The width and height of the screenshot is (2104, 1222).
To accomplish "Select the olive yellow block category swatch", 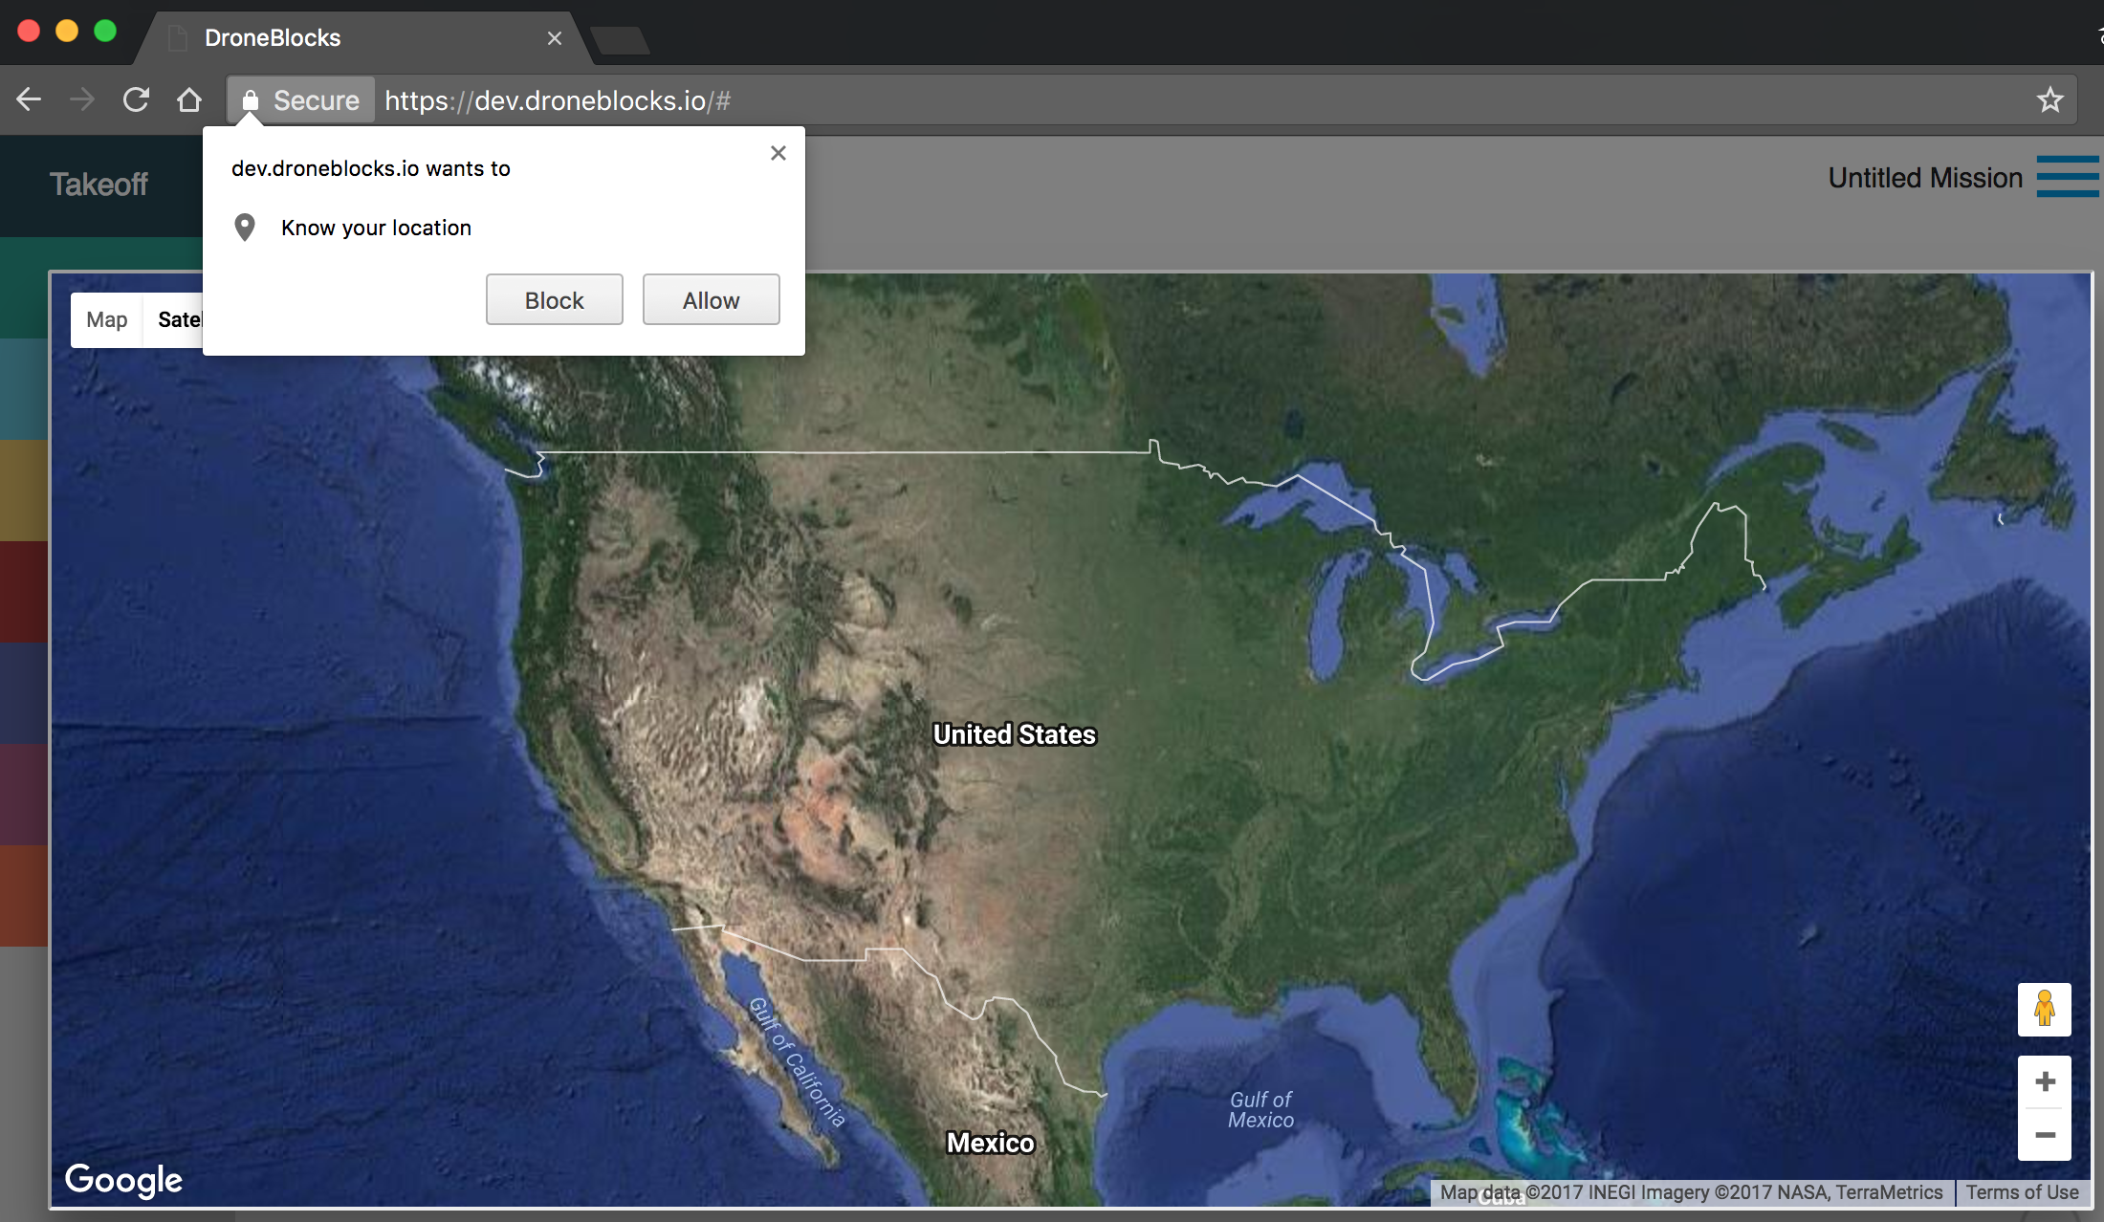I will point(24,491).
